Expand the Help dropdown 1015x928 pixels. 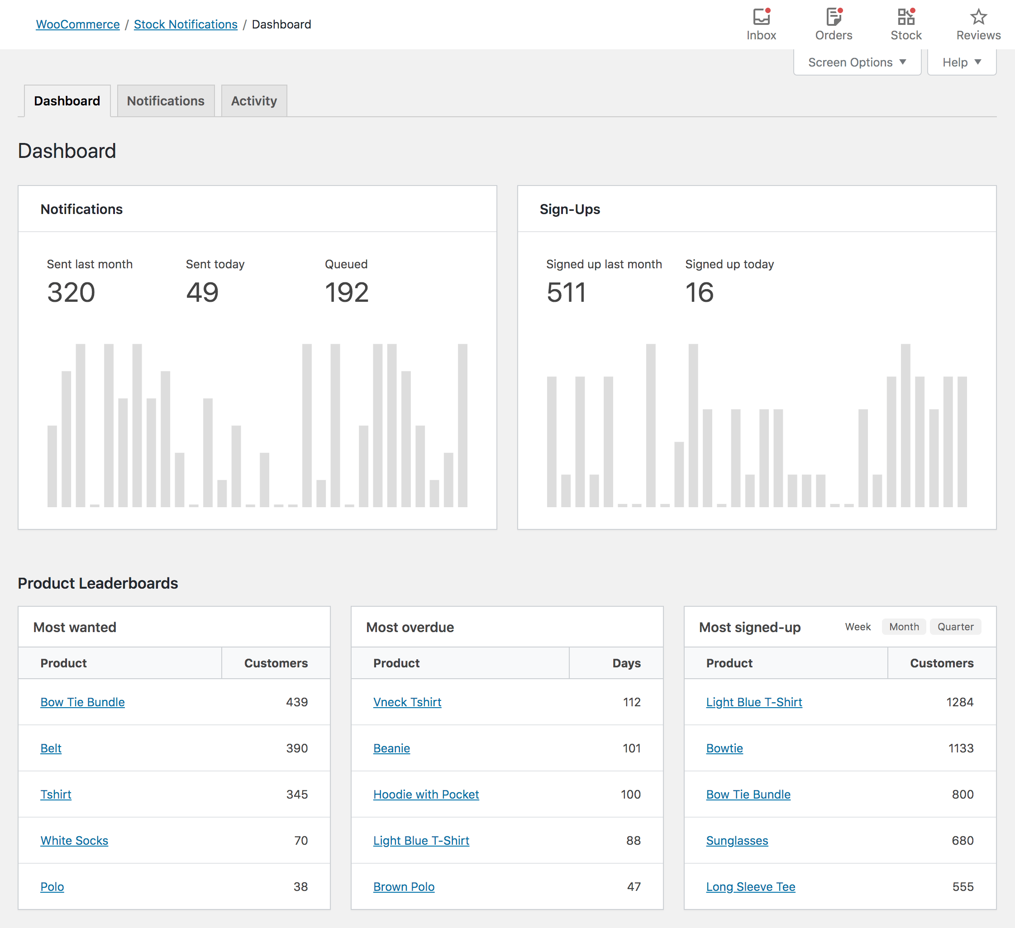[x=961, y=62]
